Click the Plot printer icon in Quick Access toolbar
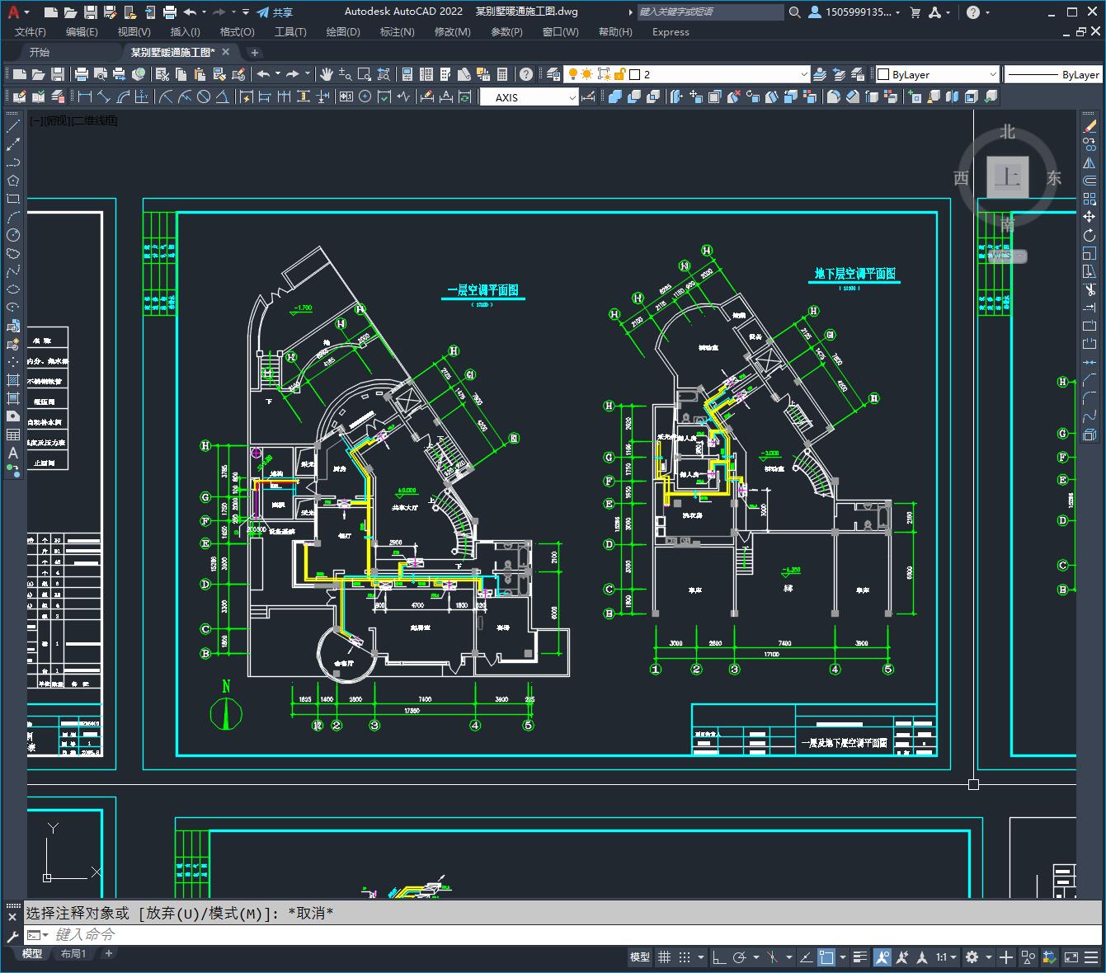 [x=170, y=12]
